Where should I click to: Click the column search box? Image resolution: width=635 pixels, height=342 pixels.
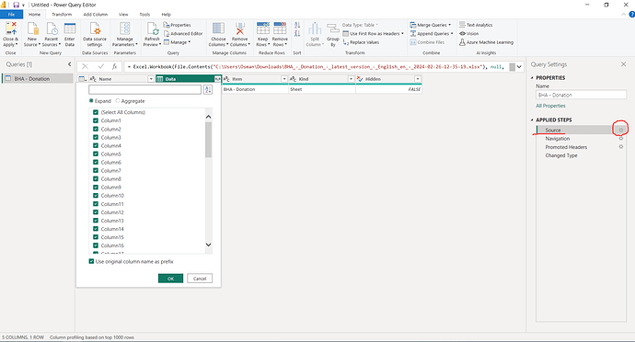[x=145, y=89]
